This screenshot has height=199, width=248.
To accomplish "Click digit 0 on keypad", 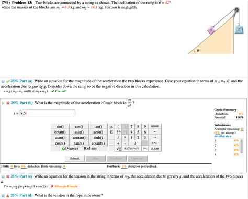I will point(135,143).
